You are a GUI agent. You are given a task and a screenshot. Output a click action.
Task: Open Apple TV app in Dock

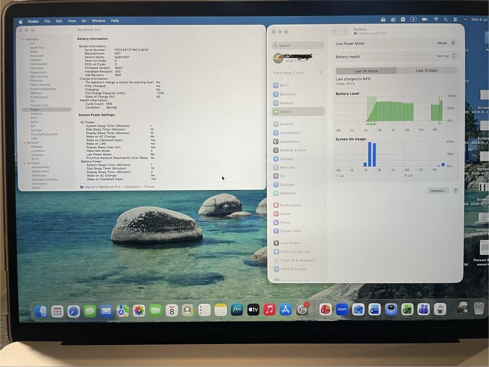[x=253, y=310]
